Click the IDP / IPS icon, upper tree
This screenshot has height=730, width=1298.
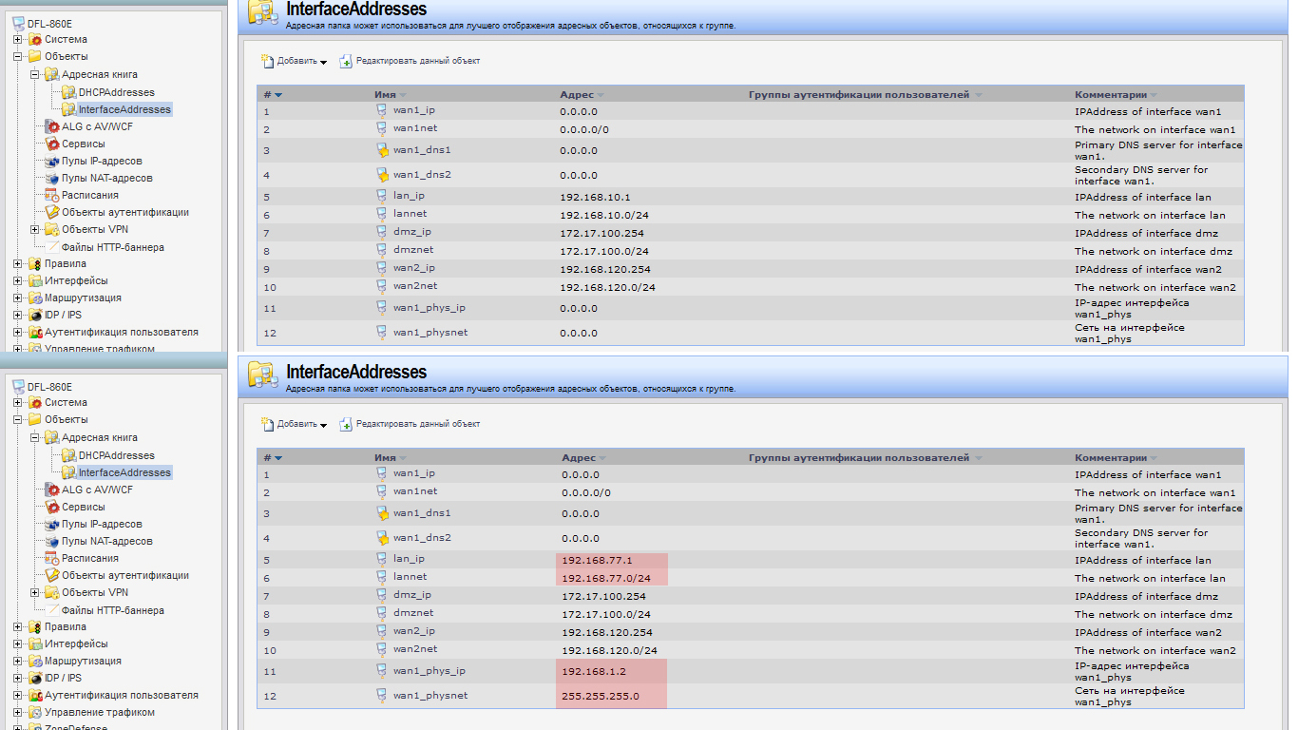pos(35,315)
